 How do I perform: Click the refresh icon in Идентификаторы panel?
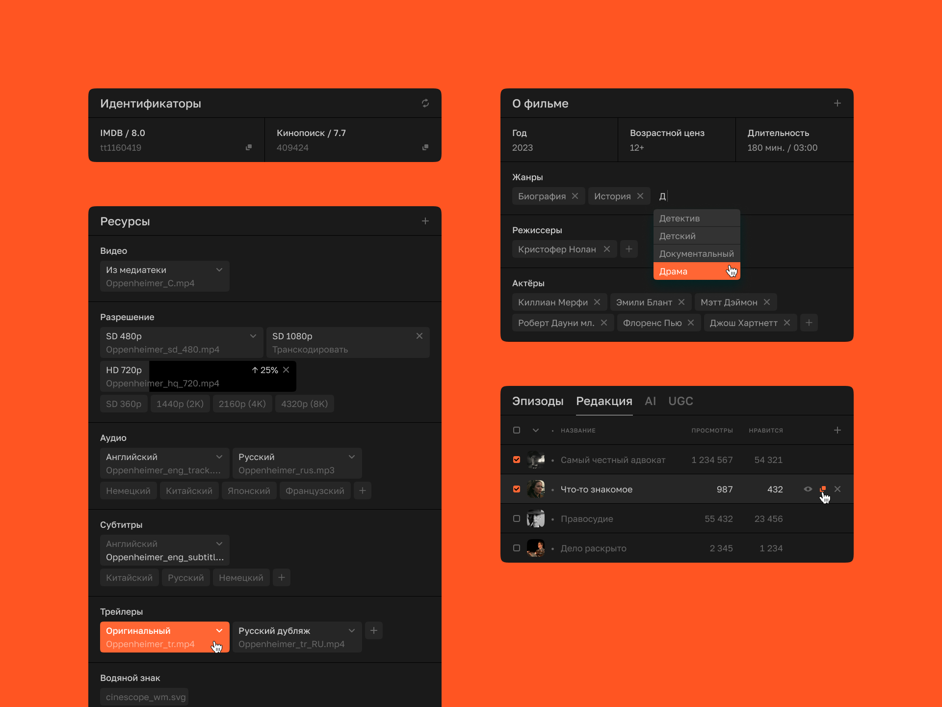click(x=425, y=103)
